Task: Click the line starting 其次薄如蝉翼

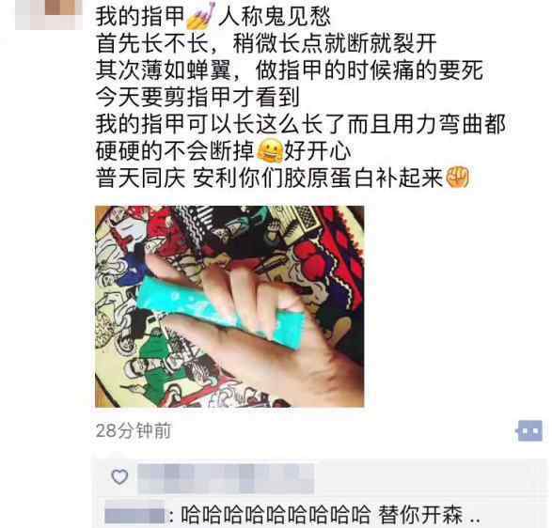Action: click(x=290, y=70)
